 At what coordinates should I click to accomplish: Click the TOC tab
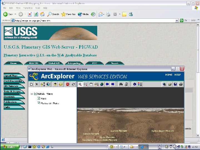(x=94, y=63)
